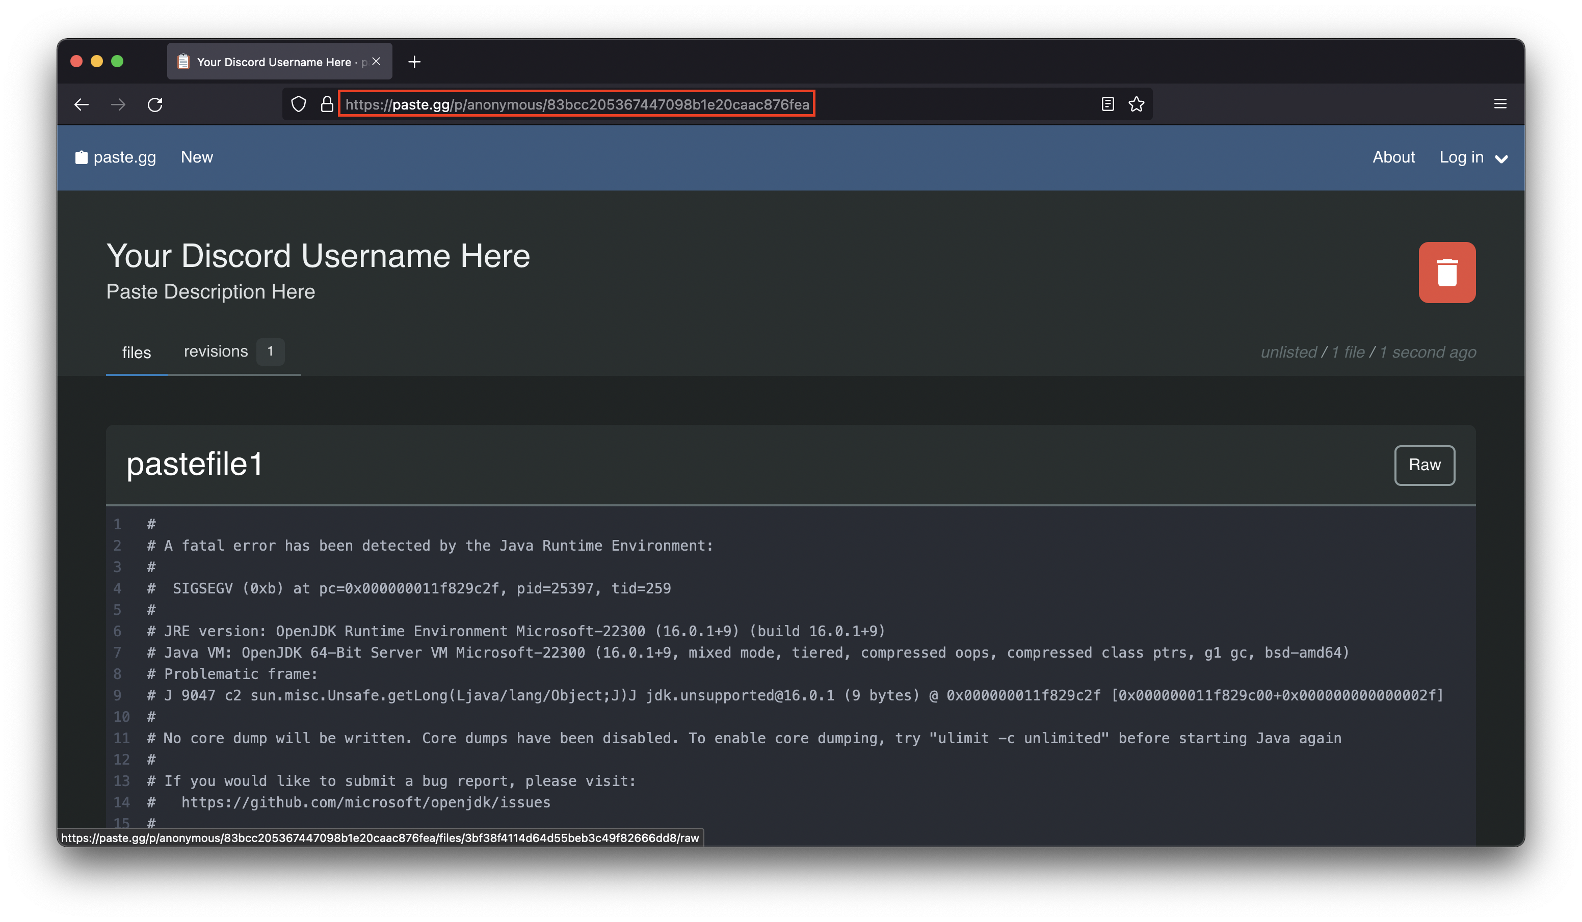This screenshot has height=922, width=1582.
Task: Switch to the revisions tab
Action: (x=215, y=351)
